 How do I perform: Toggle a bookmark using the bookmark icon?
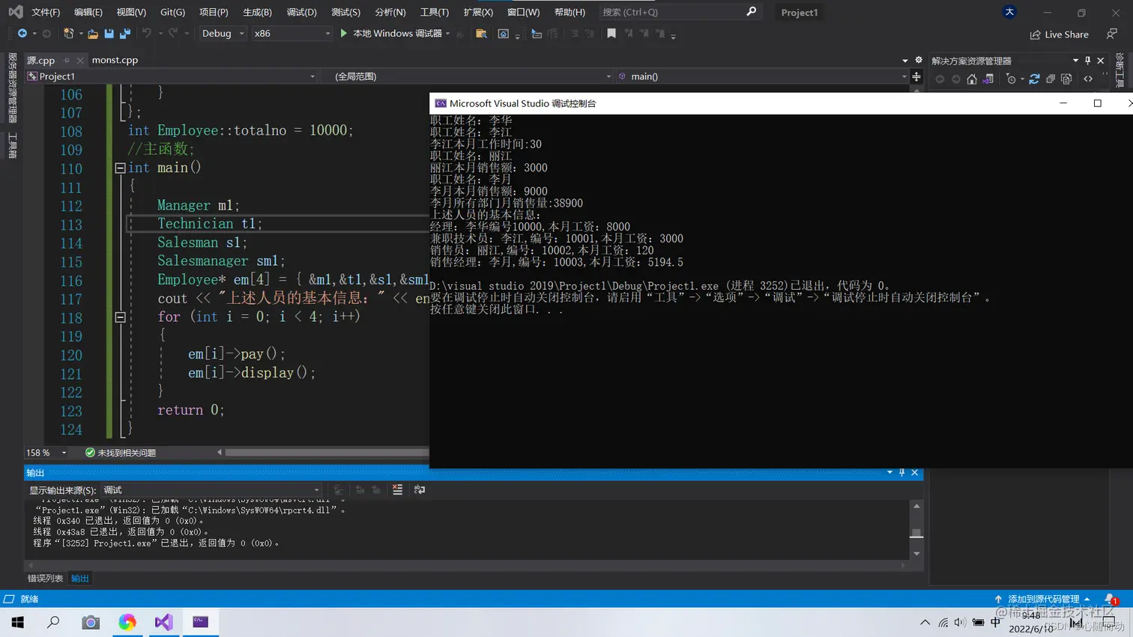tap(611, 34)
